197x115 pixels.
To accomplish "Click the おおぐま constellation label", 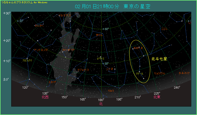I will click(x=138, y=48).
